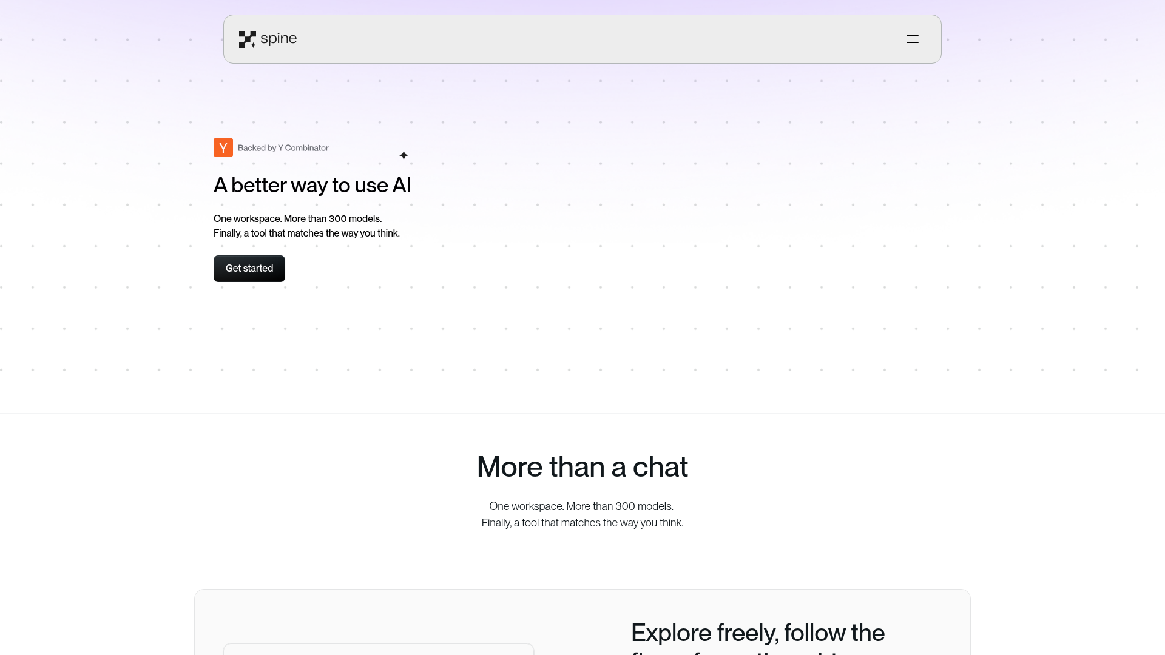
Task: Open the hamburger menu in navbar
Action: 912,39
